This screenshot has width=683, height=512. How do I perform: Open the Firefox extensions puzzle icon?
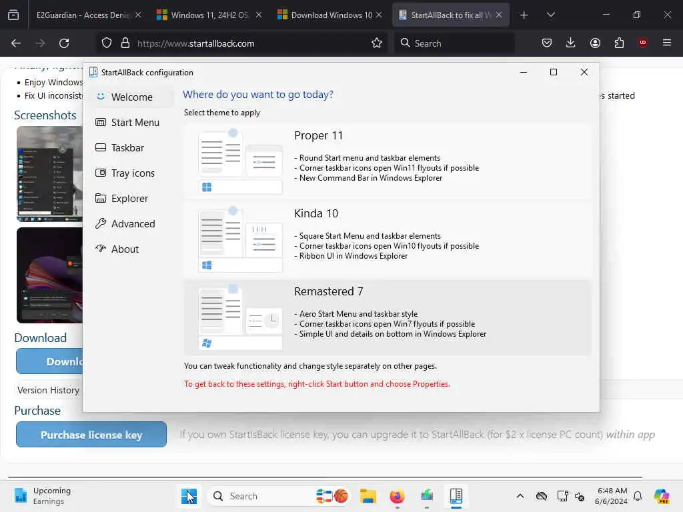click(619, 43)
